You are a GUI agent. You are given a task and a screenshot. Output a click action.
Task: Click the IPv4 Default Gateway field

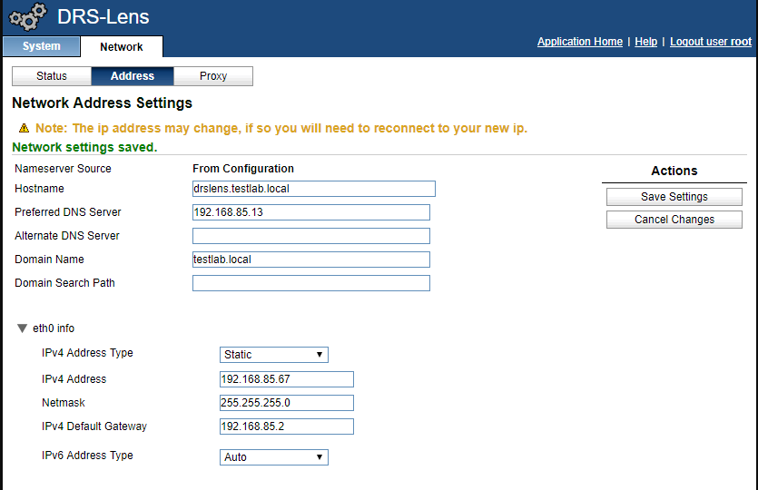point(286,426)
